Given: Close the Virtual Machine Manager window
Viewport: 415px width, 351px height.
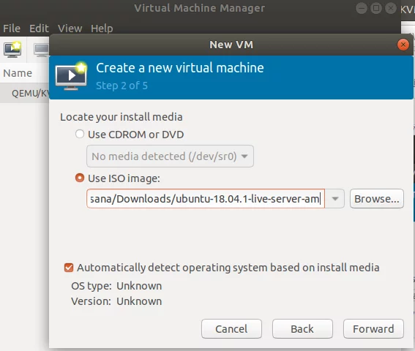Looking at the screenshot, I should point(391,8).
